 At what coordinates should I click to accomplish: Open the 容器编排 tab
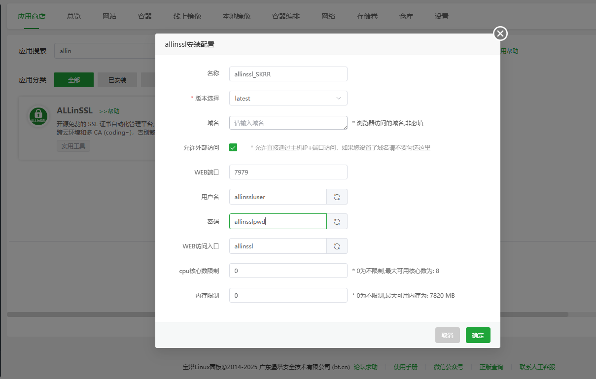click(x=286, y=16)
